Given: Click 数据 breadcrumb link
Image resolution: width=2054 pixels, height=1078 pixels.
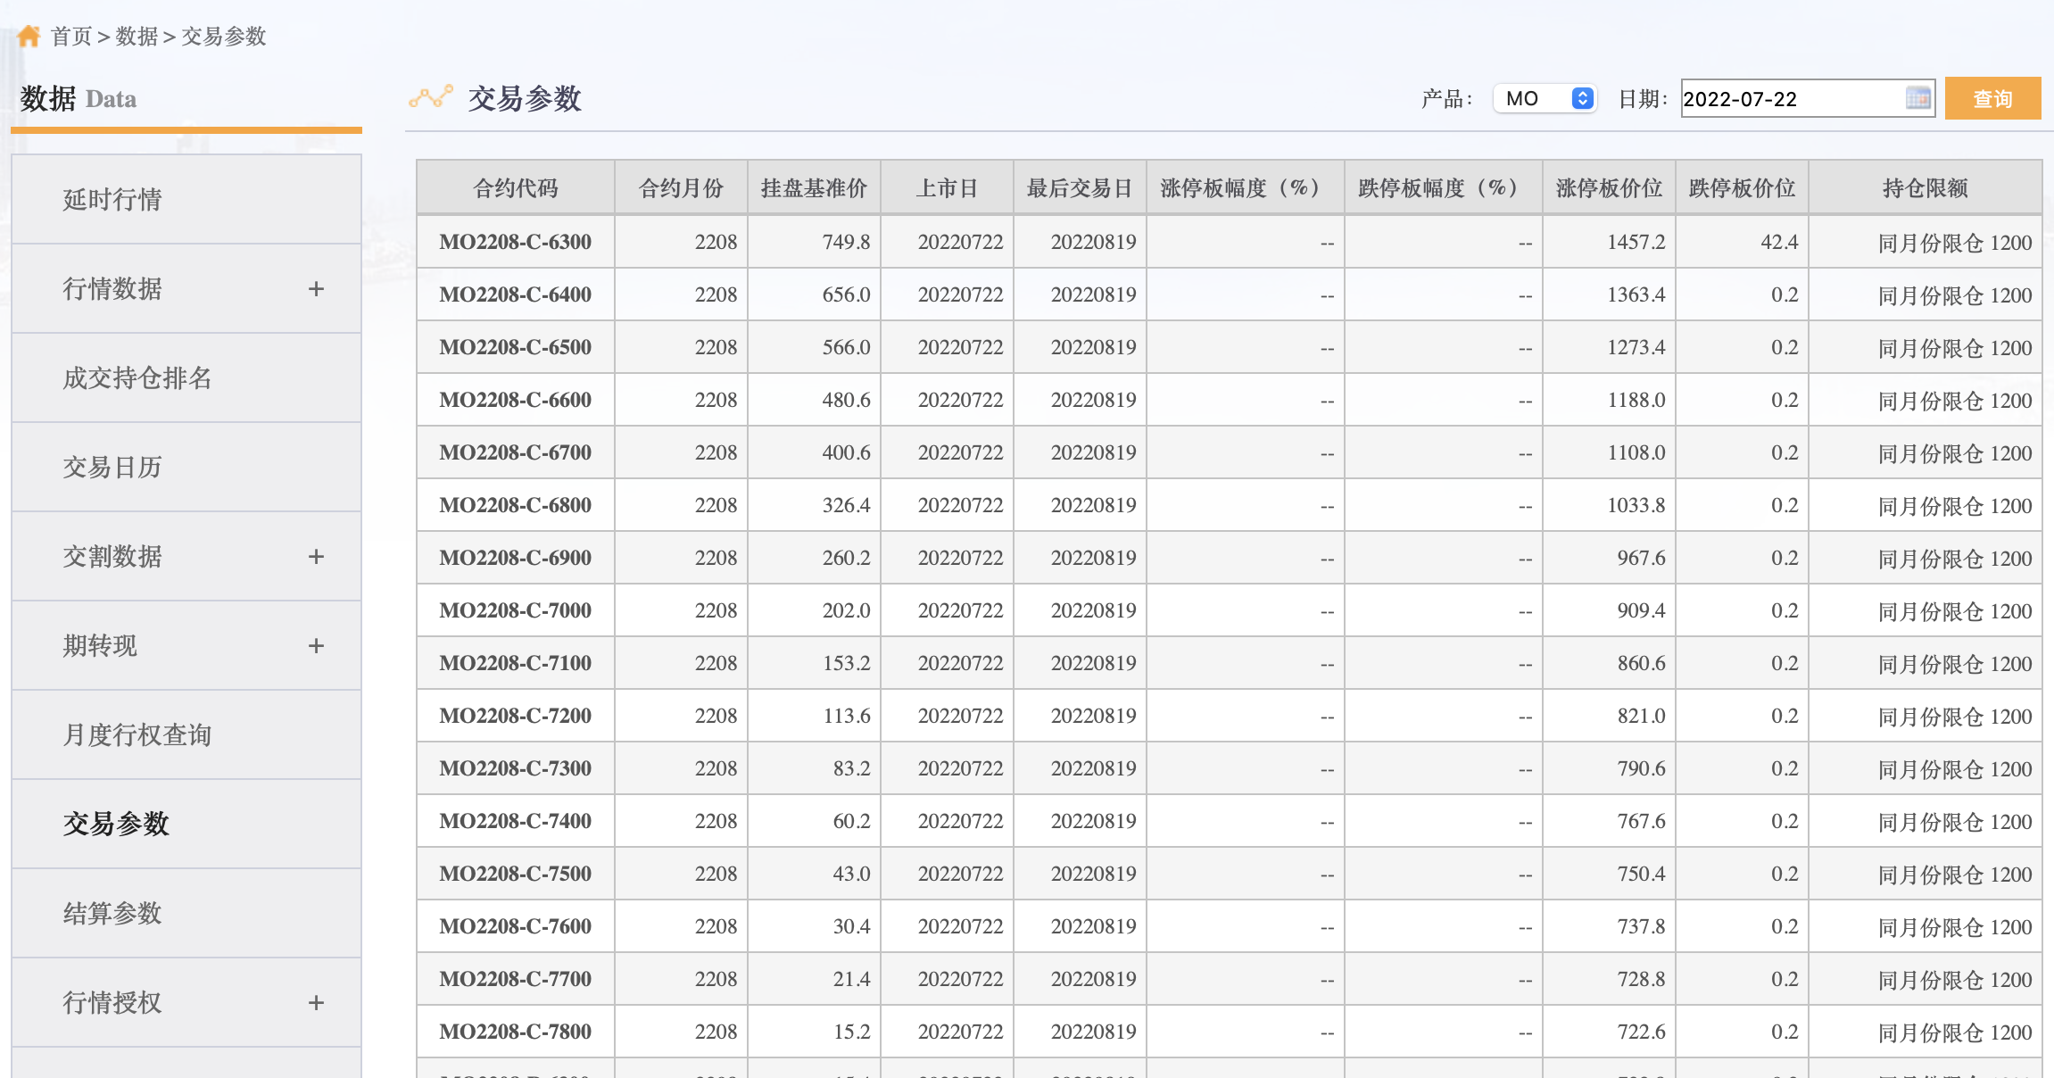Looking at the screenshot, I should (137, 36).
